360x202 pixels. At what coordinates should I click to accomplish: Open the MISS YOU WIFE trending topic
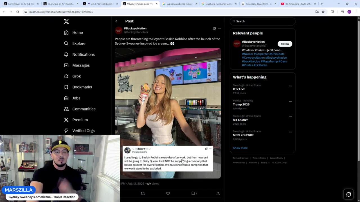(x=262, y=135)
